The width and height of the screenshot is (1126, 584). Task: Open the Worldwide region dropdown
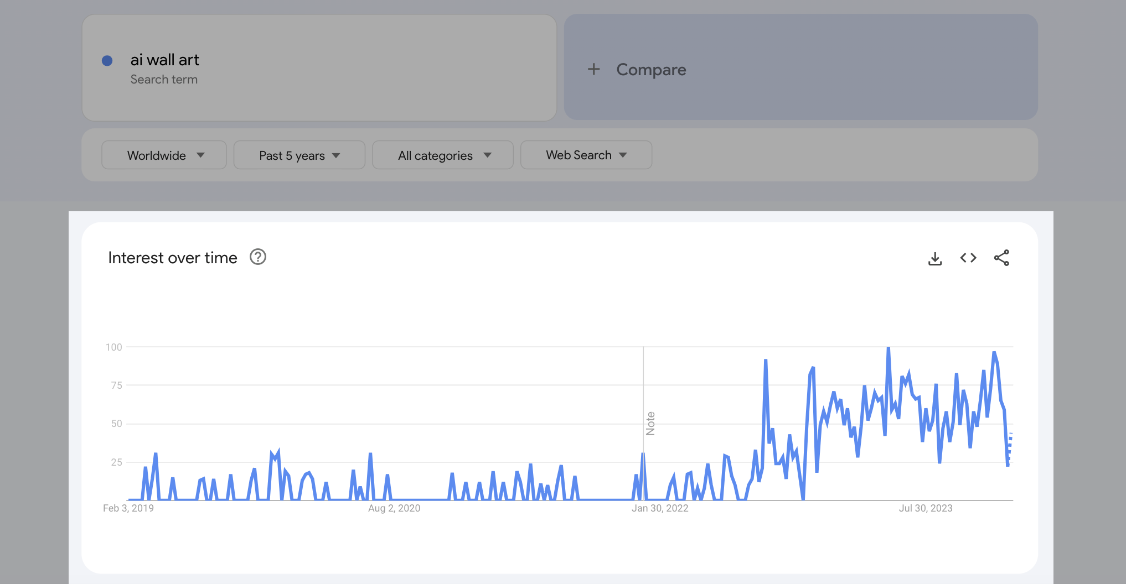[x=164, y=155]
